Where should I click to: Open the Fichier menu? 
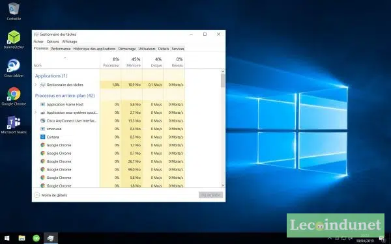[38, 42]
